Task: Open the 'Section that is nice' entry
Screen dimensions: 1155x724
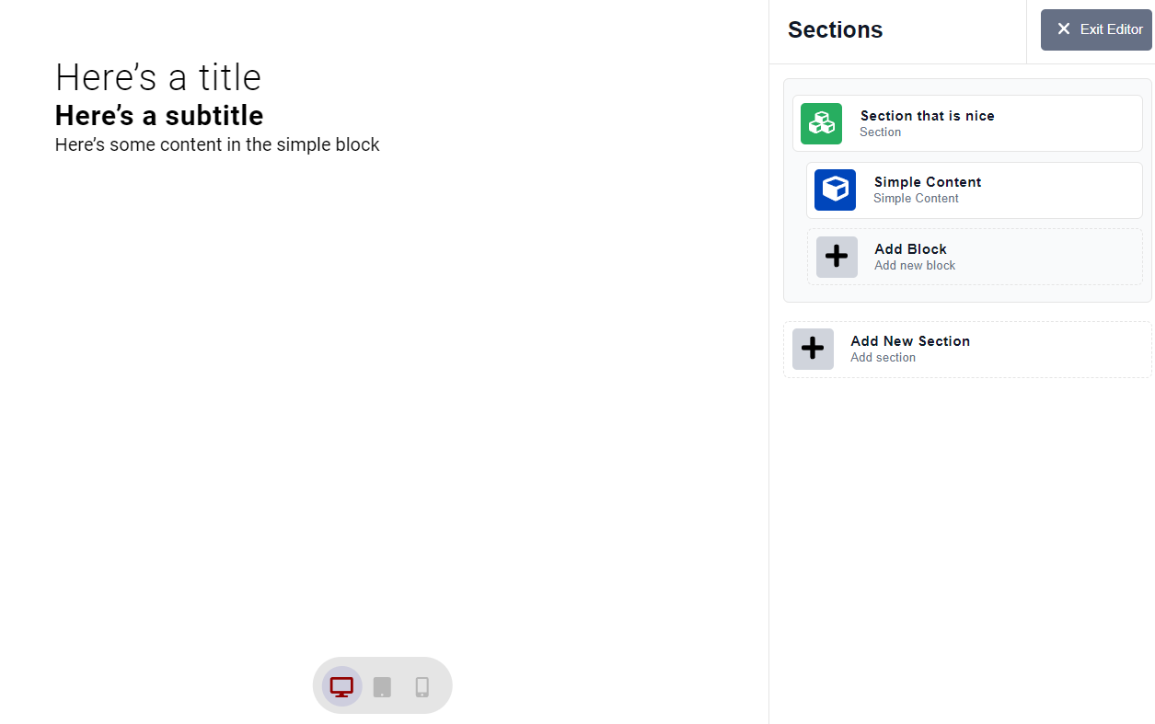Action: pos(928,122)
